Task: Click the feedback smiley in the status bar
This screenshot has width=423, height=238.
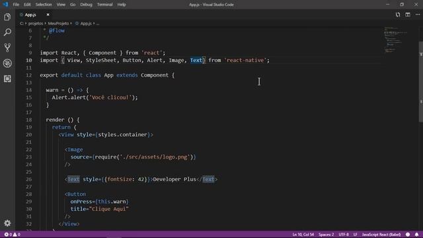Action: click(408, 235)
